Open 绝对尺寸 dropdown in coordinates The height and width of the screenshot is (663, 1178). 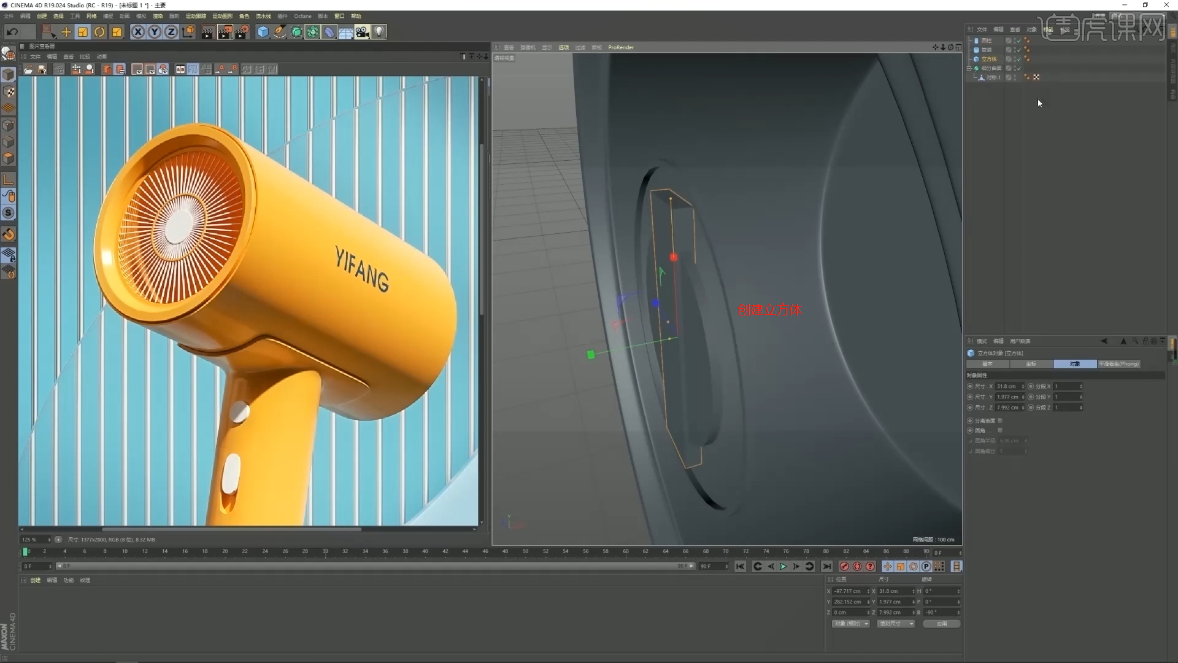pos(896,624)
